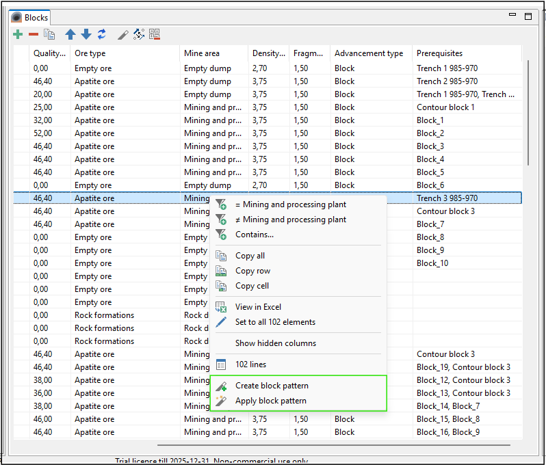Click the filter icon beside Contains...
Image resolution: width=546 pixels, height=465 pixels.
click(x=221, y=235)
